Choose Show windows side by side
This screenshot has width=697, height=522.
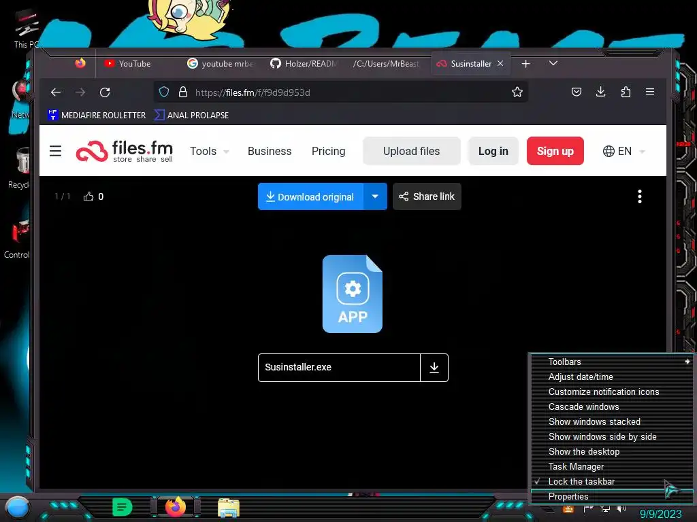612,437
